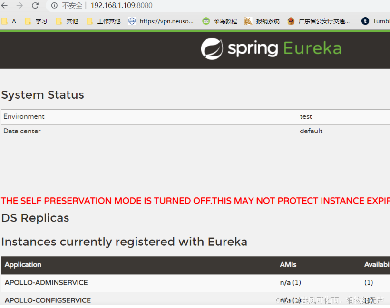Viewport: 390px width, 308px height.
Task: Click the System Status heading
Action: (x=42, y=95)
